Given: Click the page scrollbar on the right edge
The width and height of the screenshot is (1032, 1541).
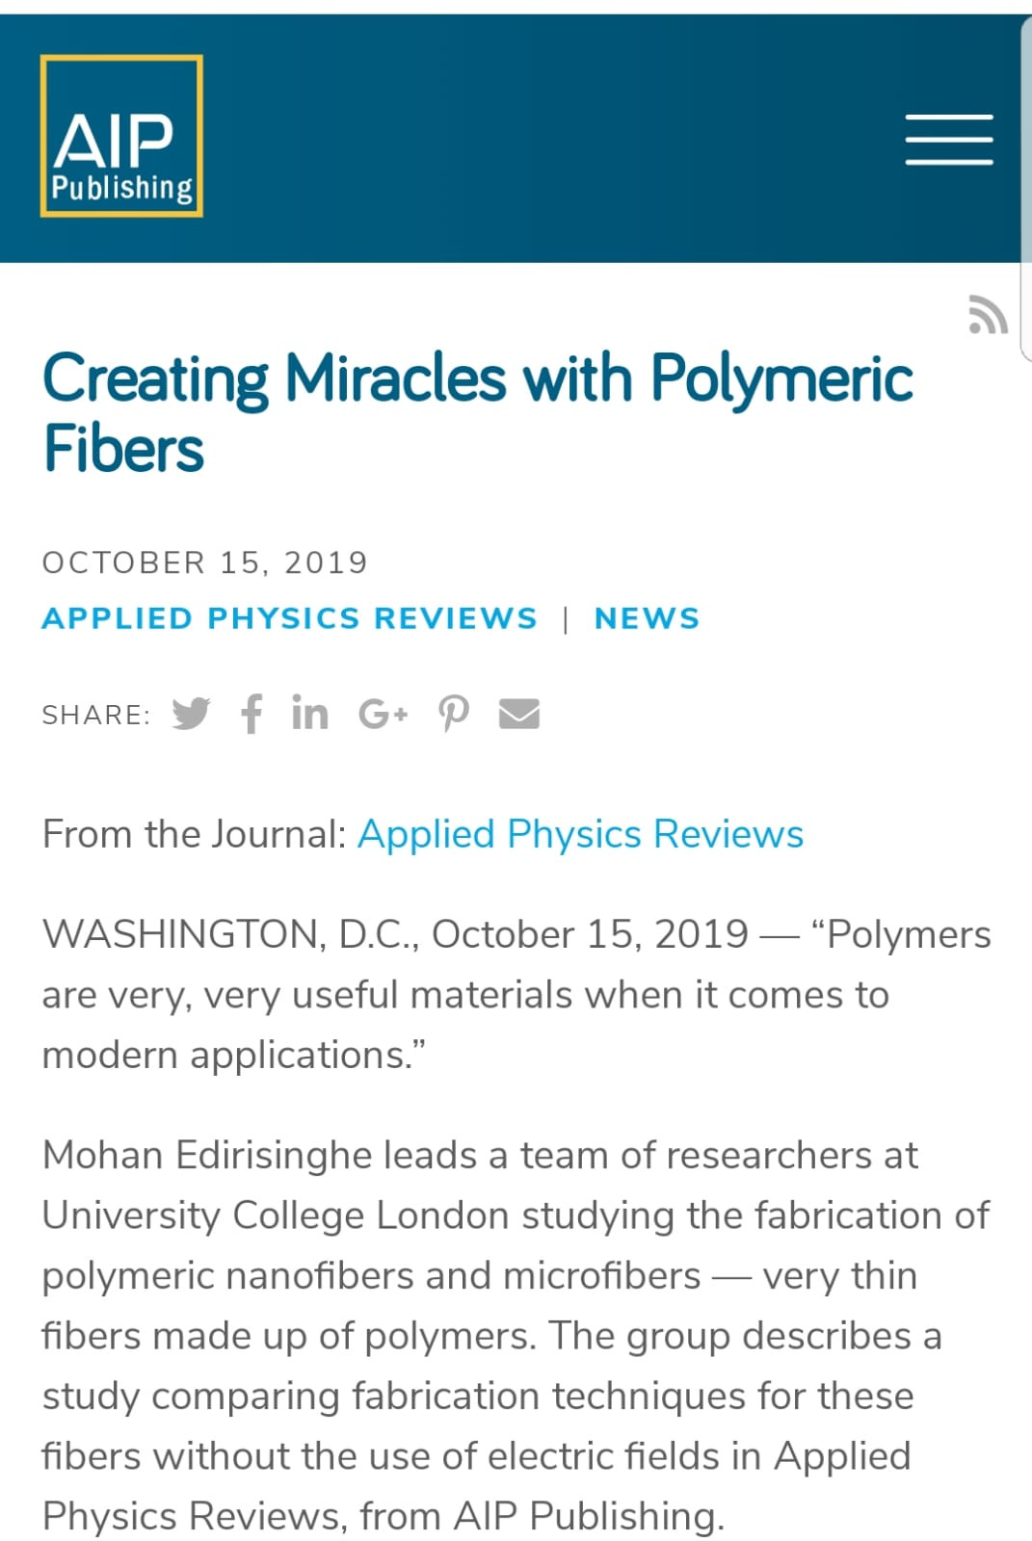Looking at the screenshot, I should (1025, 188).
